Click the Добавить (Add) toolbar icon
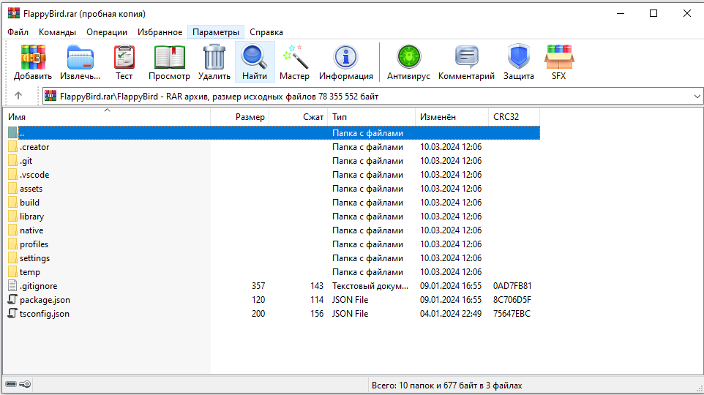Viewport: 704px width, 395px height. pos(33,57)
